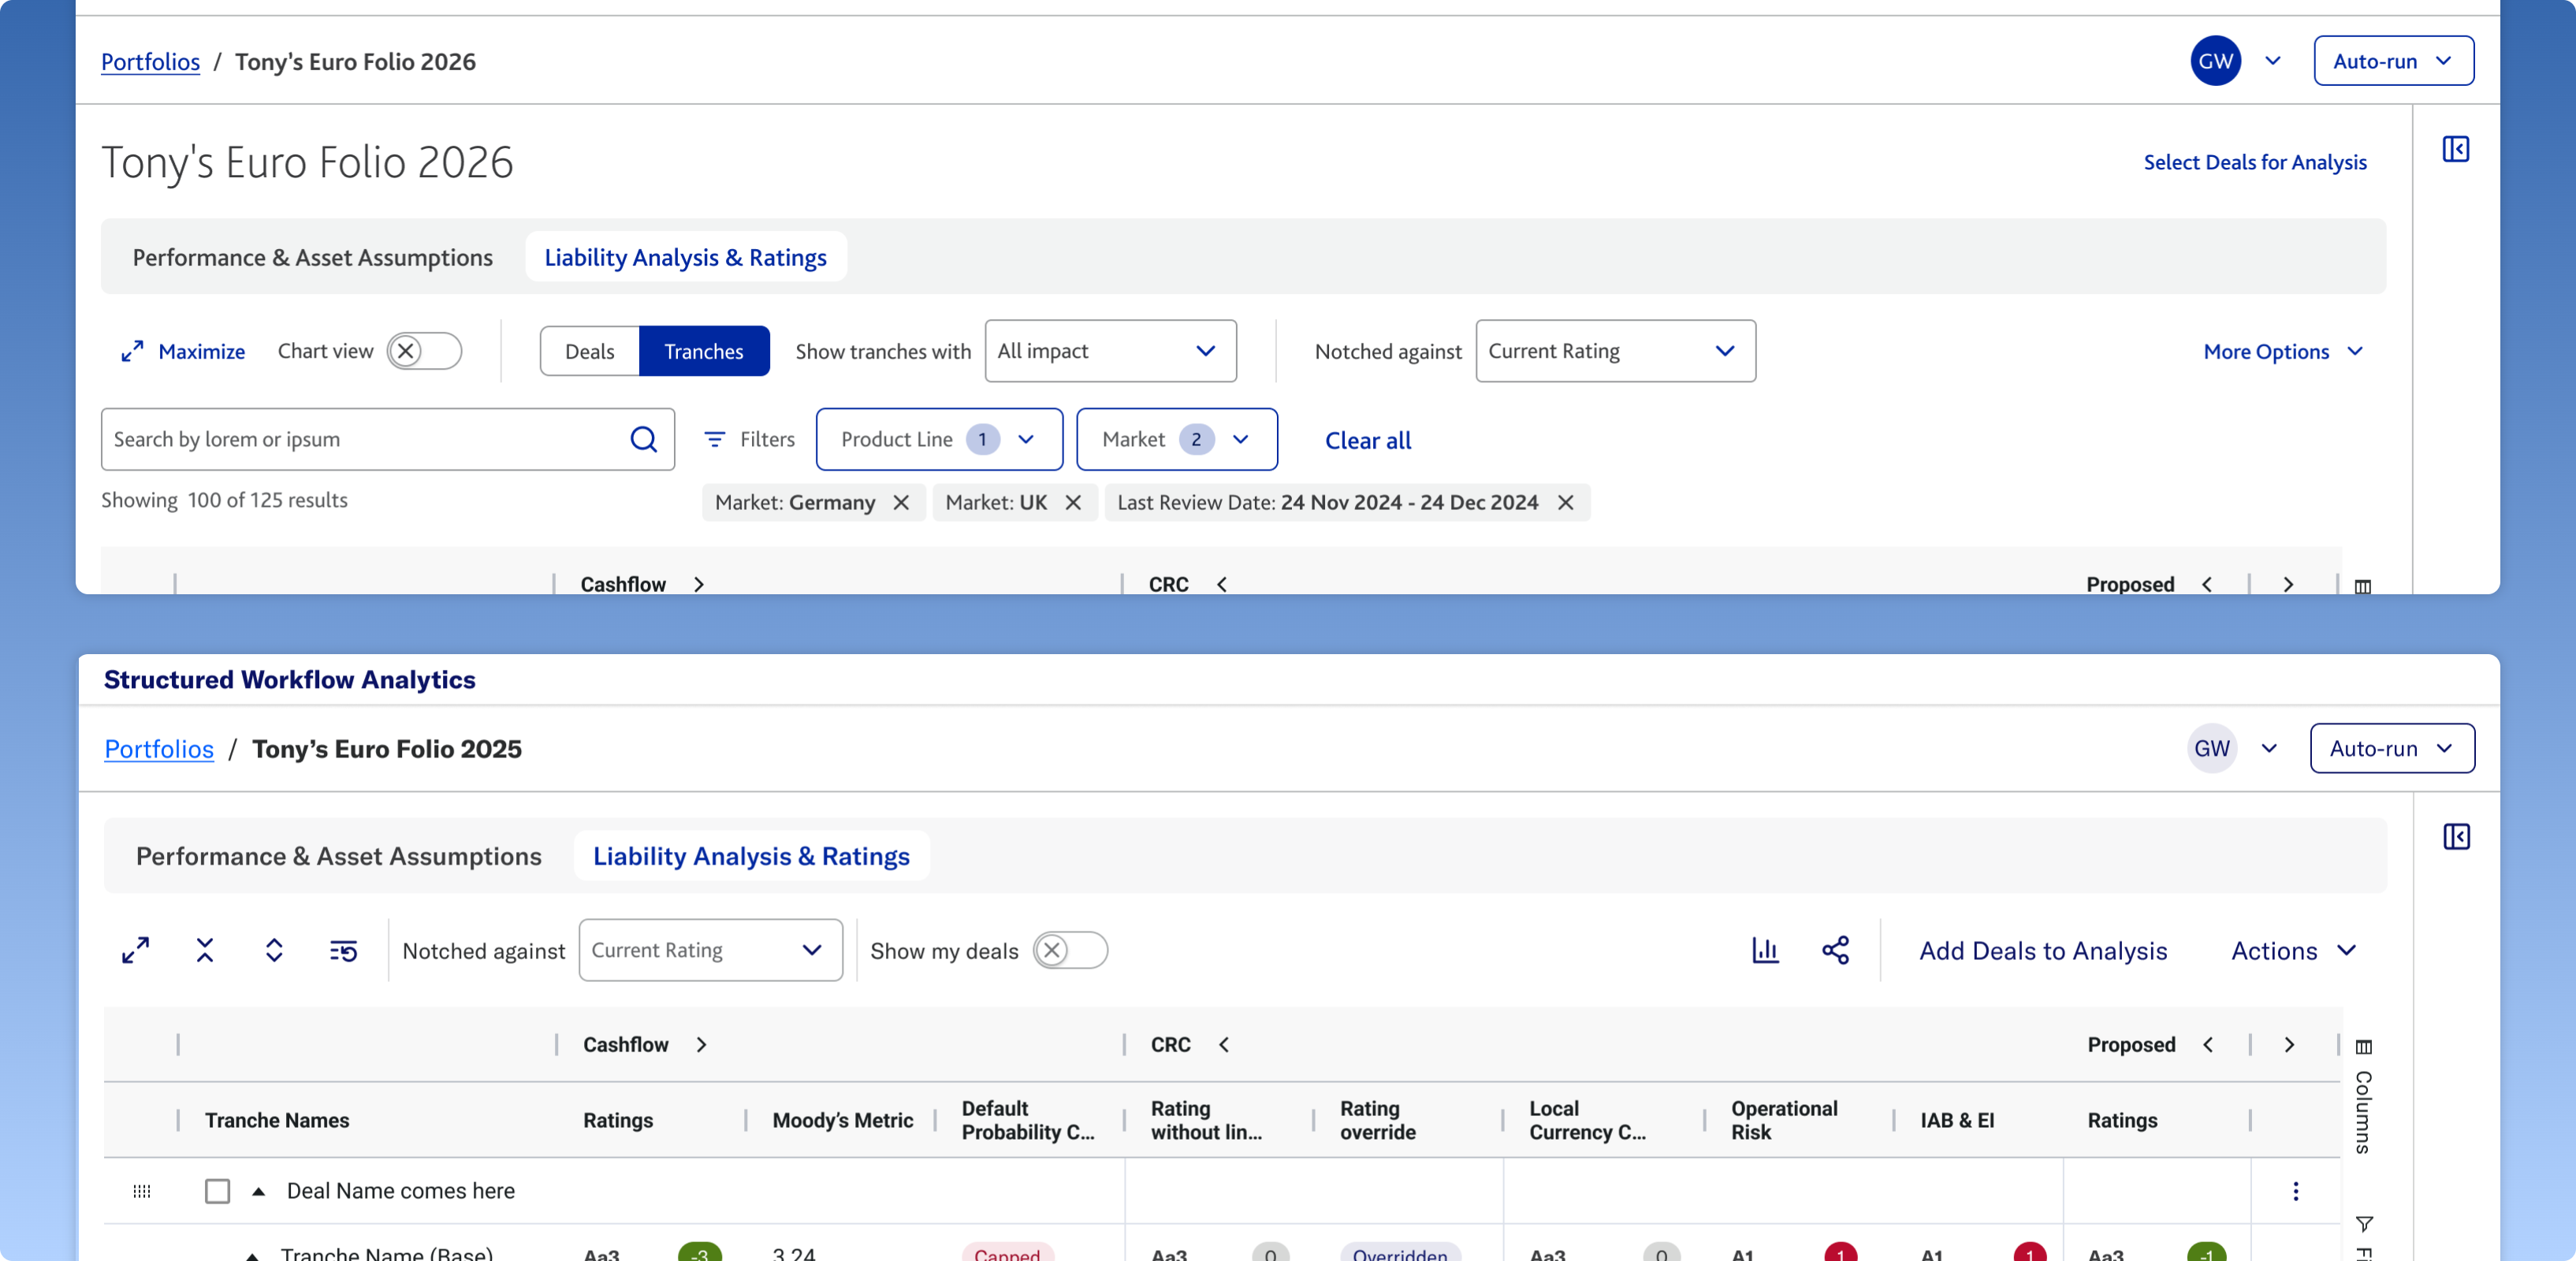
Task: Select the Deals segment button
Action: point(589,351)
